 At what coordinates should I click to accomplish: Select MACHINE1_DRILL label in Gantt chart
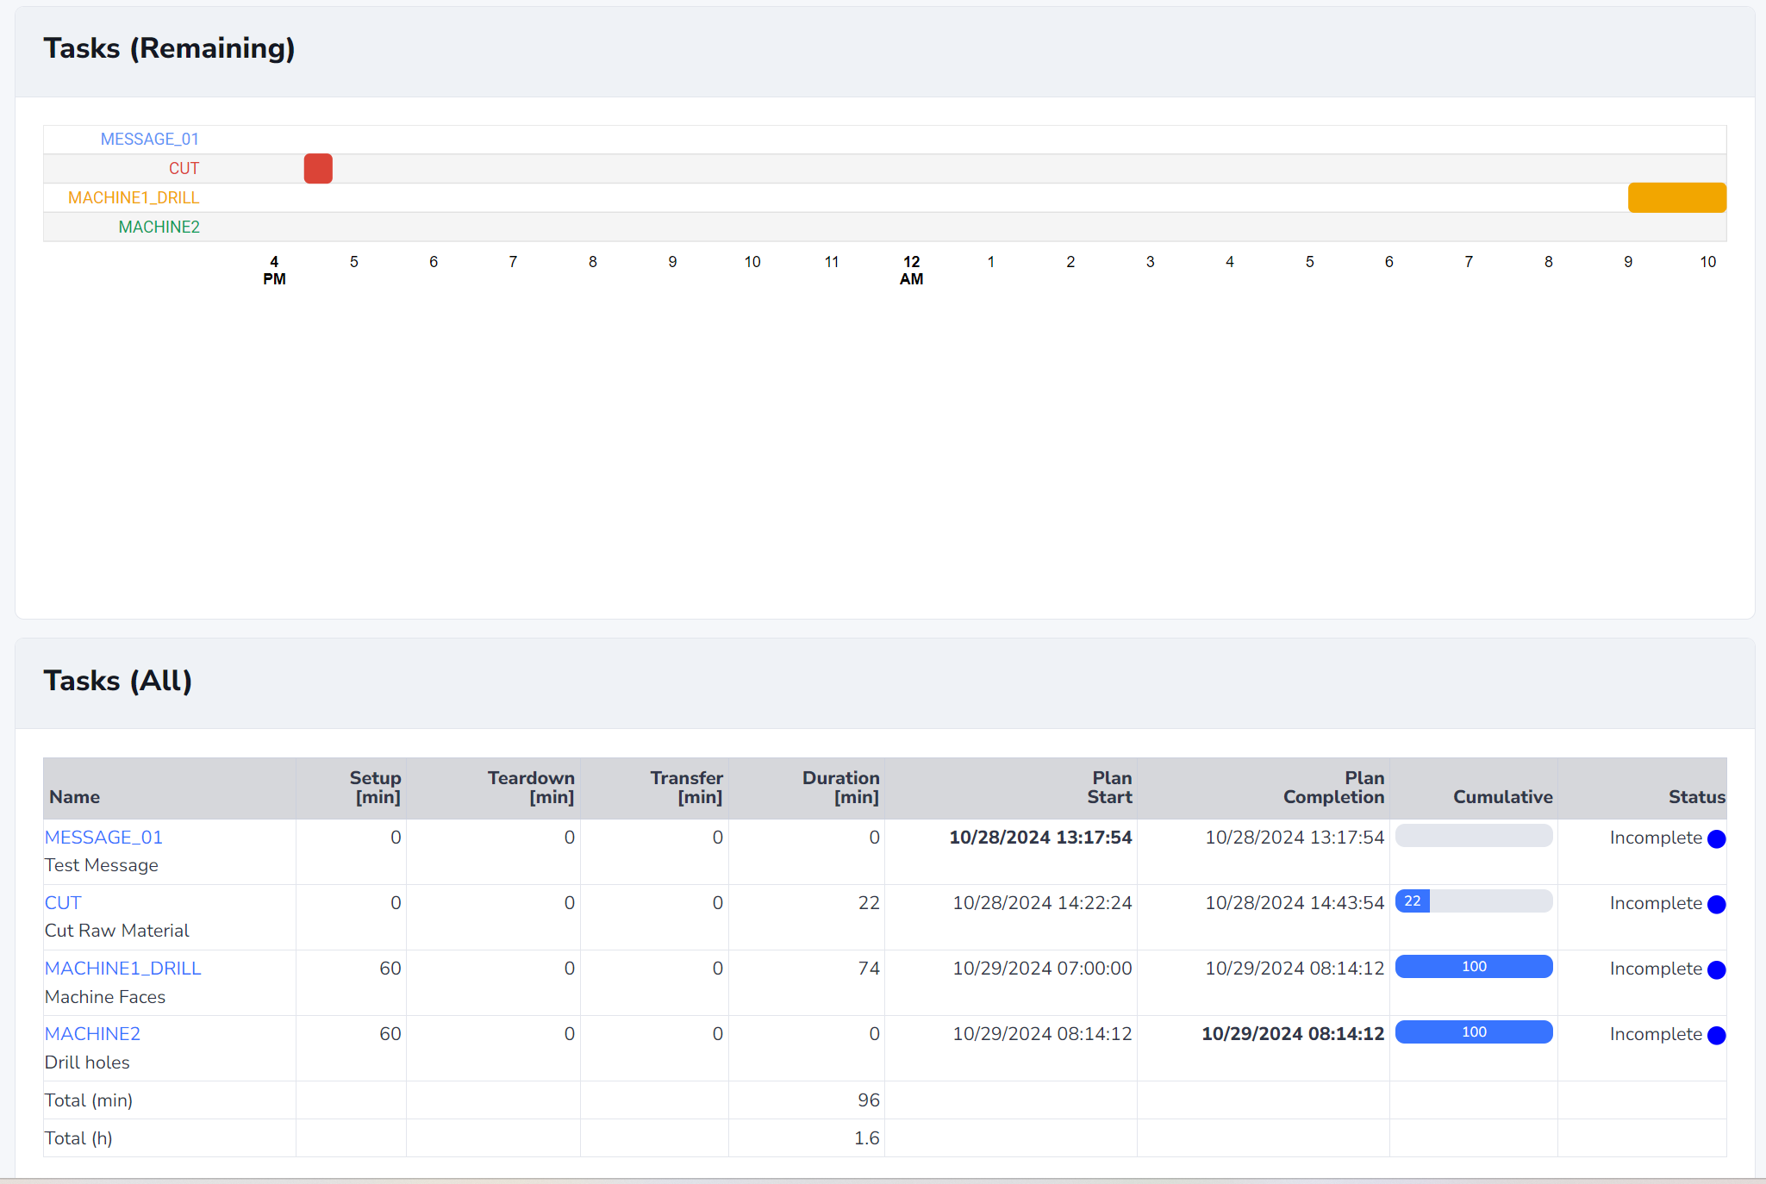(x=134, y=197)
